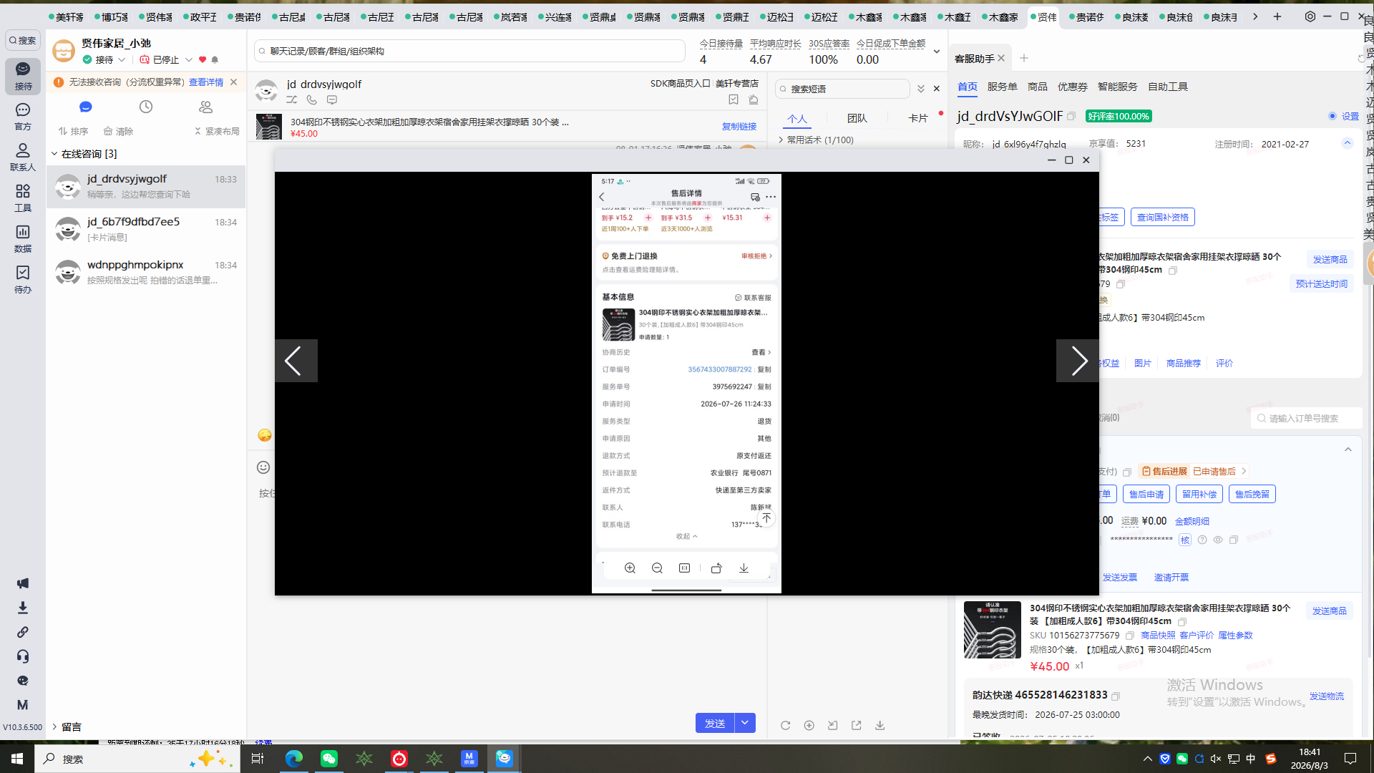Collapse the 在线咨询 [3] group

tap(54, 154)
